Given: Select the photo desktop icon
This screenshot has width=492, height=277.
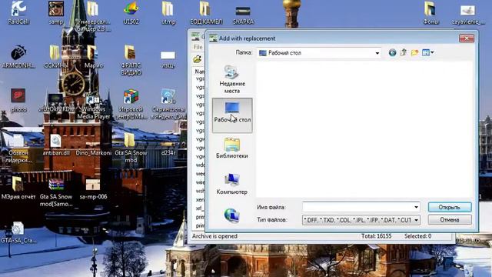Looking at the screenshot, I should [x=18, y=101].
